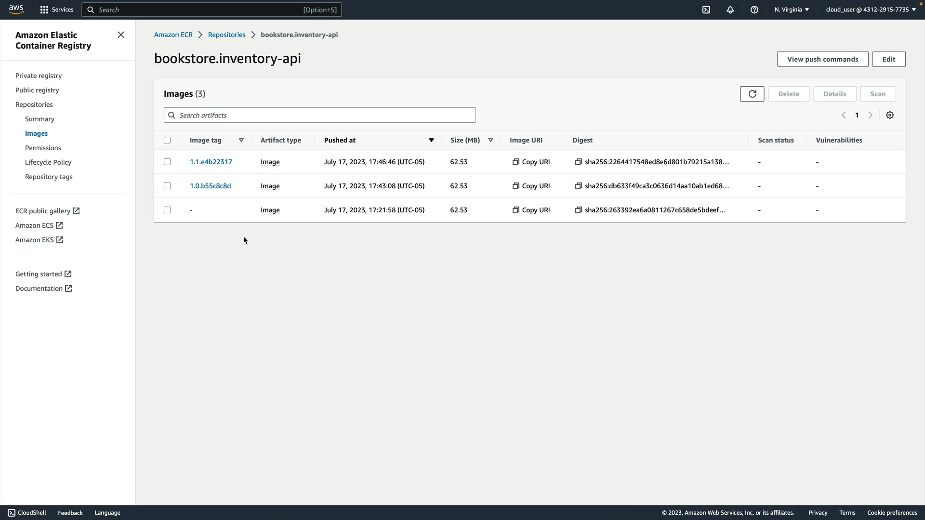
Task: Open the Lifecycle Policy menu item
Action: [x=48, y=162]
